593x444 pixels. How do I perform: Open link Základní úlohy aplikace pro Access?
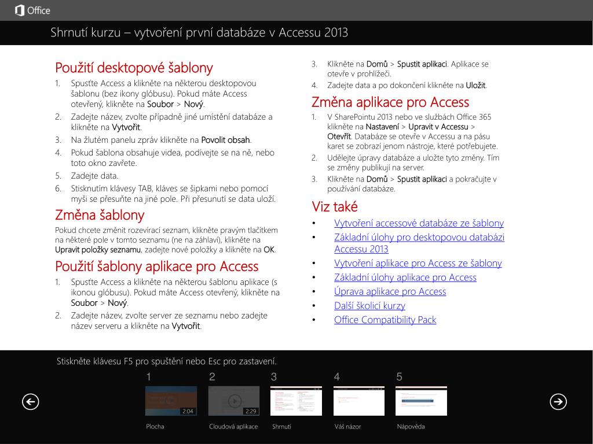tap(405, 277)
